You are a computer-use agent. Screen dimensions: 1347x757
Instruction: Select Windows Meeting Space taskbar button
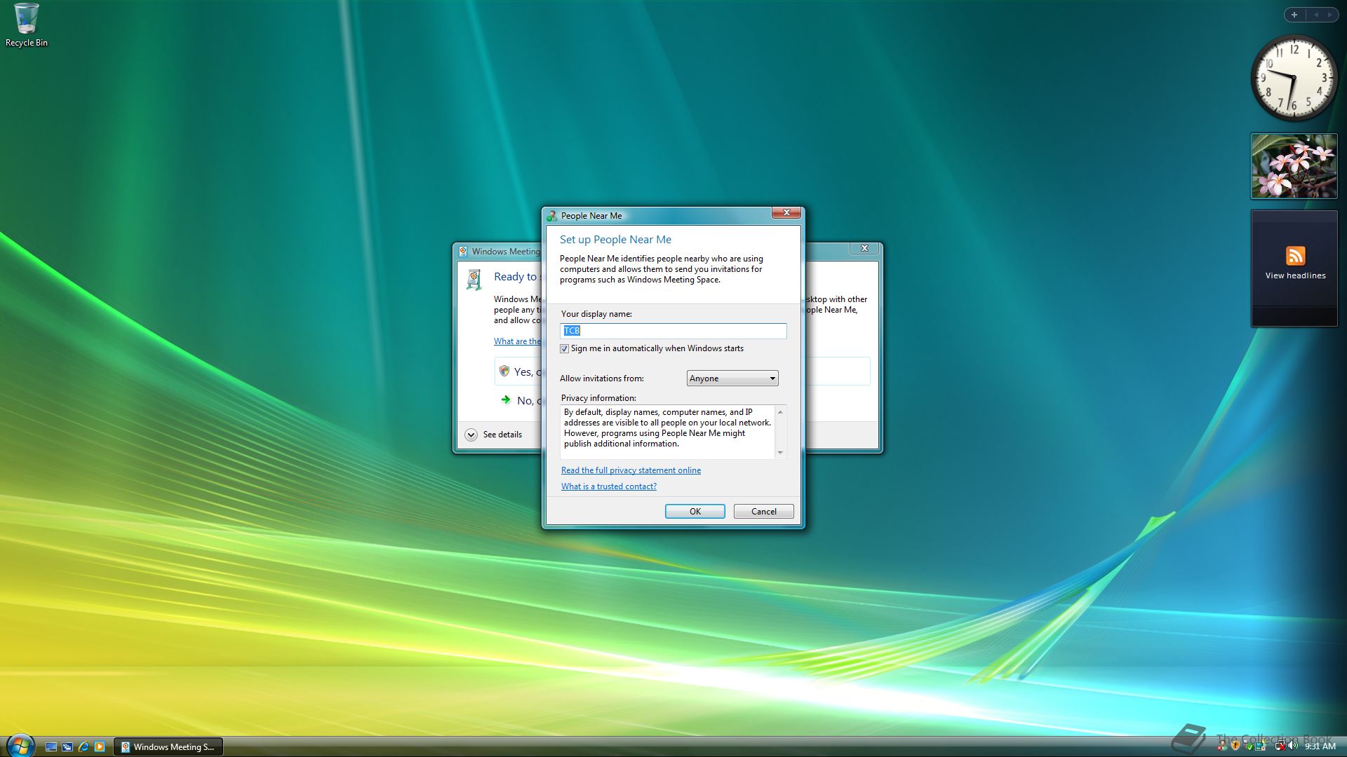pyautogui.click(x=168, y=746)
